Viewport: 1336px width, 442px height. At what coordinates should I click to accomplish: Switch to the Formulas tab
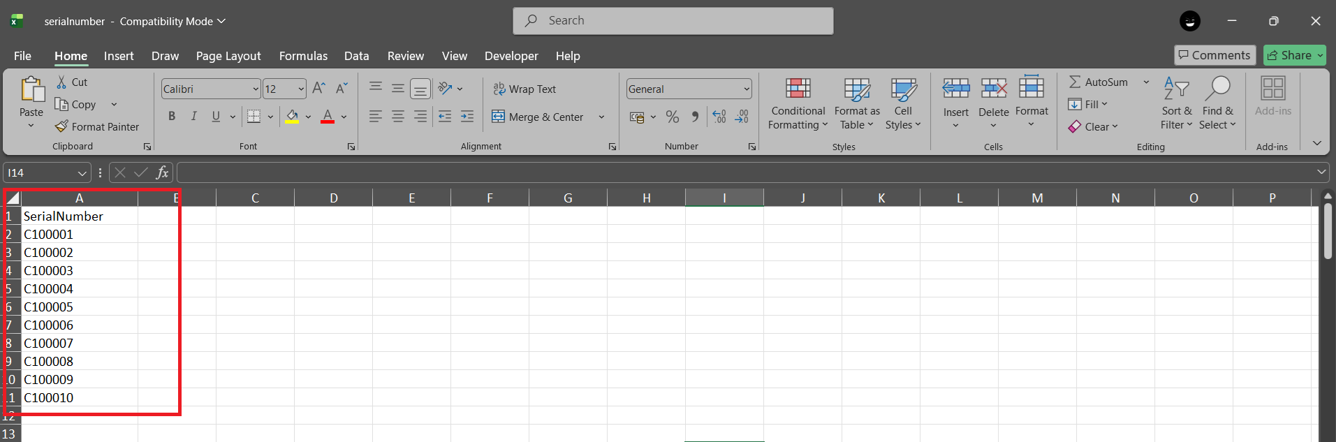(x=303, y=56)
